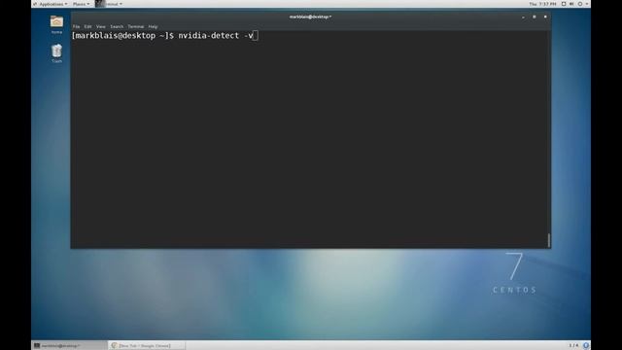This screenshot has width=622, height=350.
Task: Click the display icon in system tray
Action: [564, 4]
